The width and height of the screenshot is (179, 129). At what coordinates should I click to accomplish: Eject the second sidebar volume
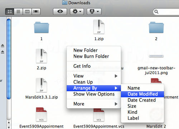pyautogui.click(x=3, y=52)
